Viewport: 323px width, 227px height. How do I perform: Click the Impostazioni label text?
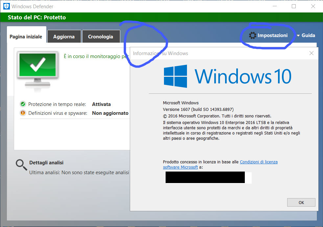(x=272, y=35)
